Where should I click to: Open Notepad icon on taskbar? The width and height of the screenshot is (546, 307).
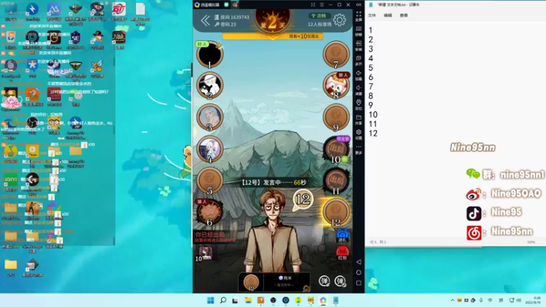(x=336, y=300)
